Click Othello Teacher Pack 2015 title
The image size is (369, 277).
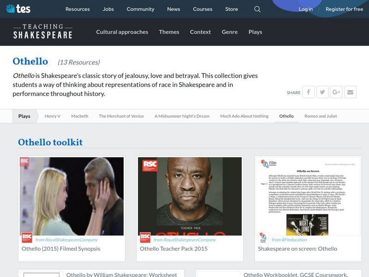(174, 249)
